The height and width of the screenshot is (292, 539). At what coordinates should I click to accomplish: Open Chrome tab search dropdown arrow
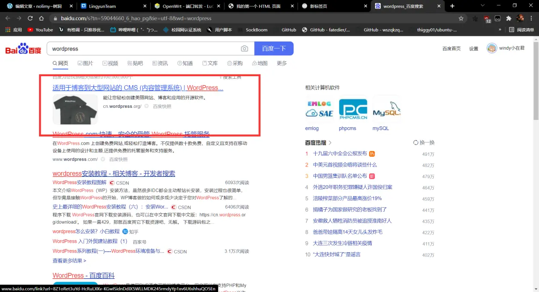coord(482,6)
